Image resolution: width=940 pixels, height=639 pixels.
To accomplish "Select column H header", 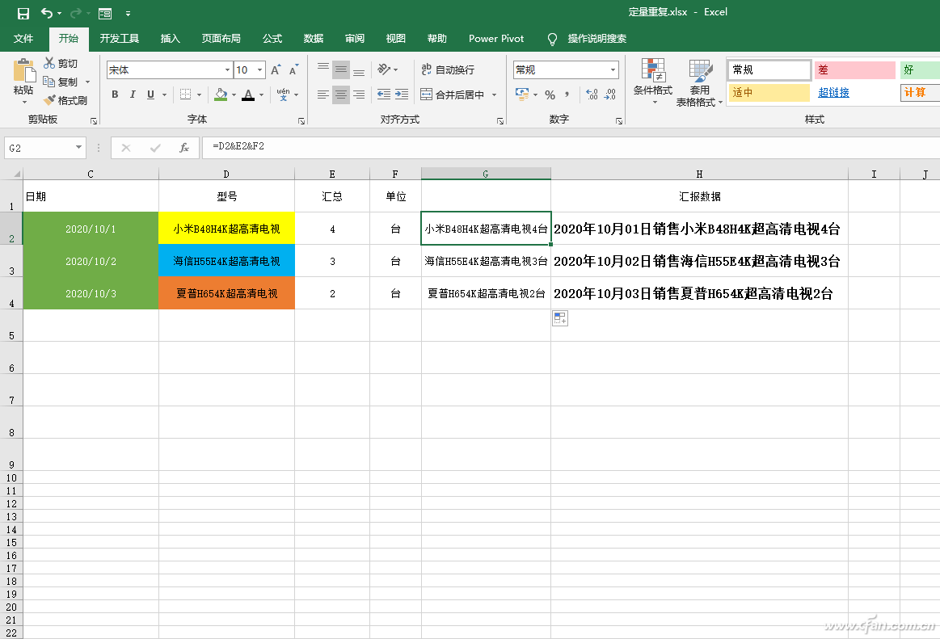I will coord(699,174).
